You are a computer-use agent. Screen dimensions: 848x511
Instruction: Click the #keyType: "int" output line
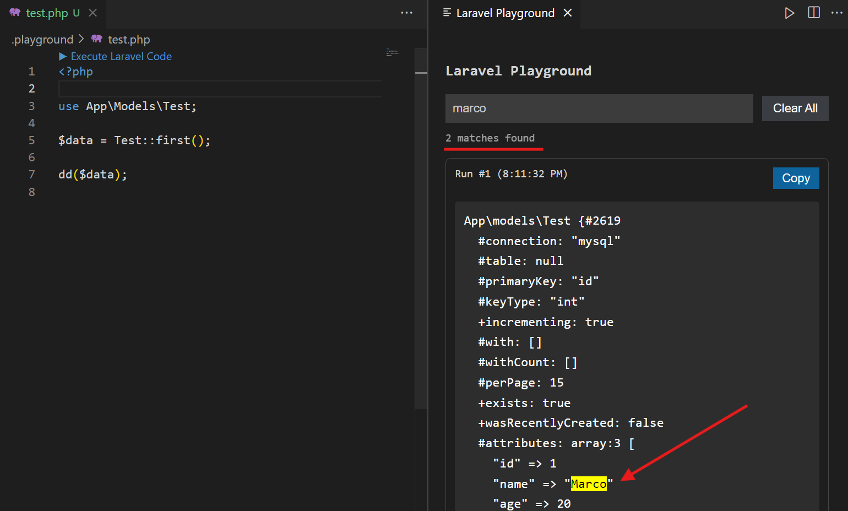click(531, 302)
